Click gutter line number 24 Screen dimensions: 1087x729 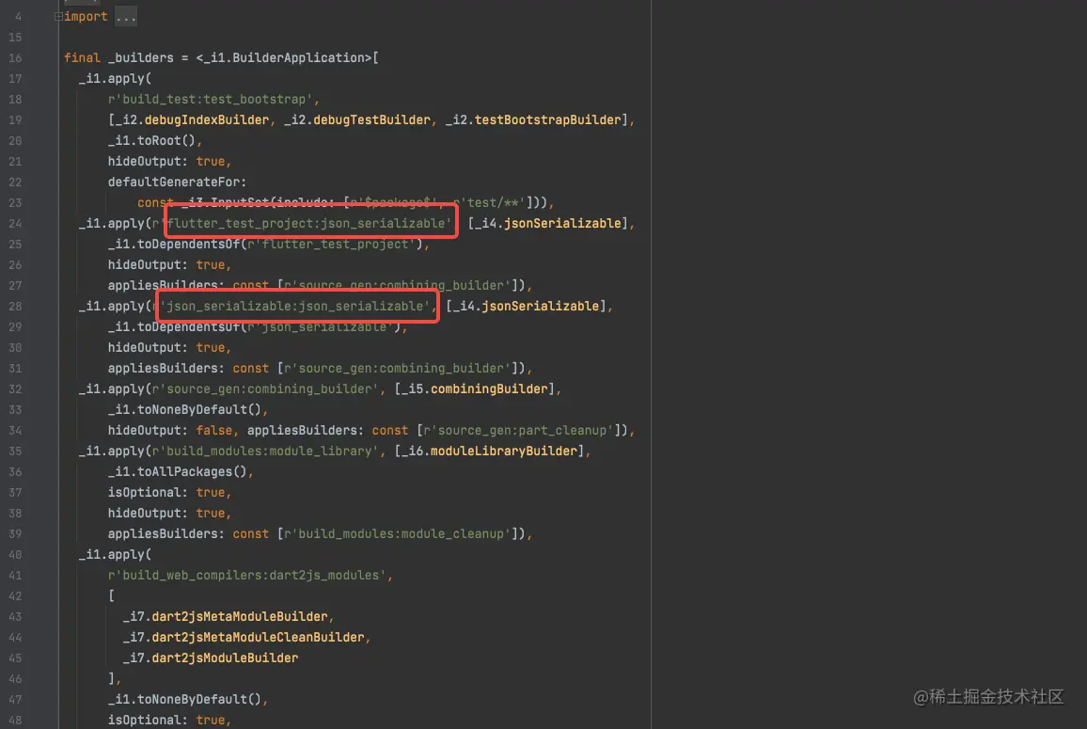tap(15, 223)
